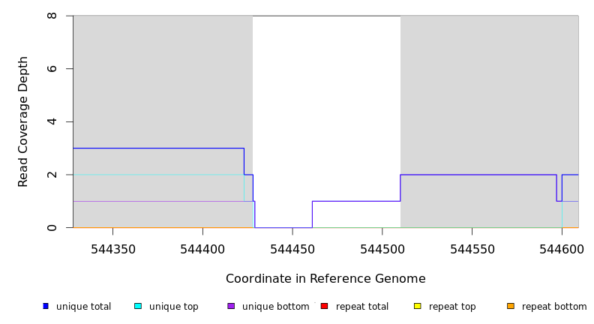Select the "repeat top" legend label

[452, 307]
